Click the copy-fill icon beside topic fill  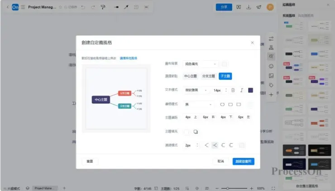196,132
